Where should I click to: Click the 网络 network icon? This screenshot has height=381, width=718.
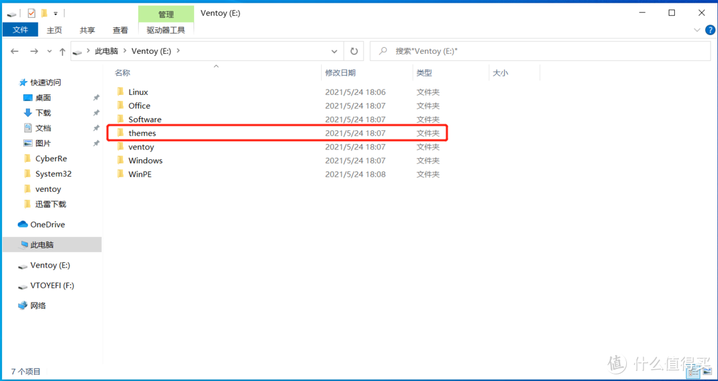[x=23, y=305]
